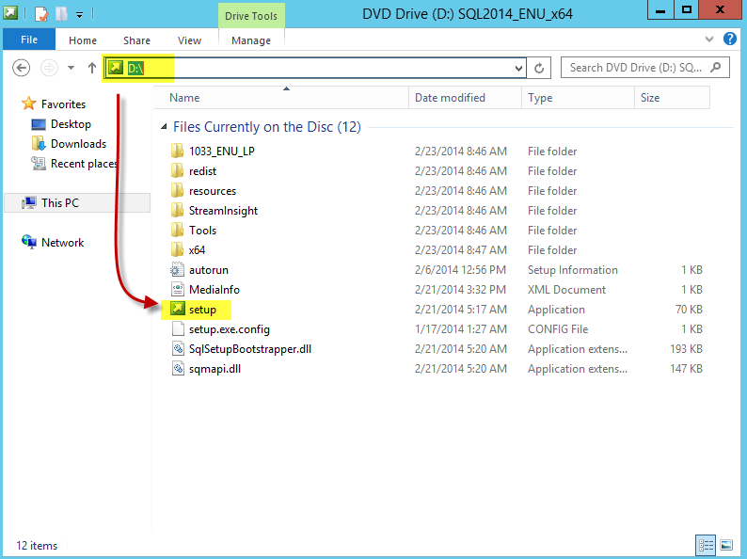This screenshot has width=747, height=559.
Task: Open Downloads in the navigation pane
Action: pyautogui.click(x=78, y=143)
